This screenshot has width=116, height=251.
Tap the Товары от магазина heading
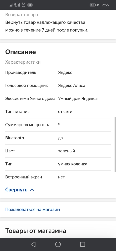(36, 231)
